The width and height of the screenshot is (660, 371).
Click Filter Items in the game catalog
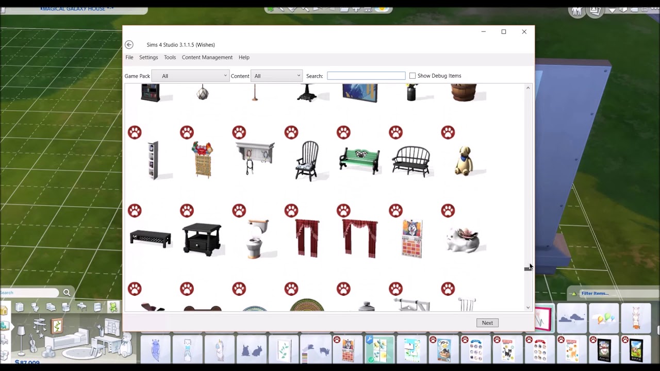(595, 293)
